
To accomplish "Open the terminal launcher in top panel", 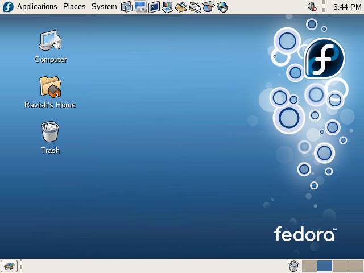I will (154, 7).
